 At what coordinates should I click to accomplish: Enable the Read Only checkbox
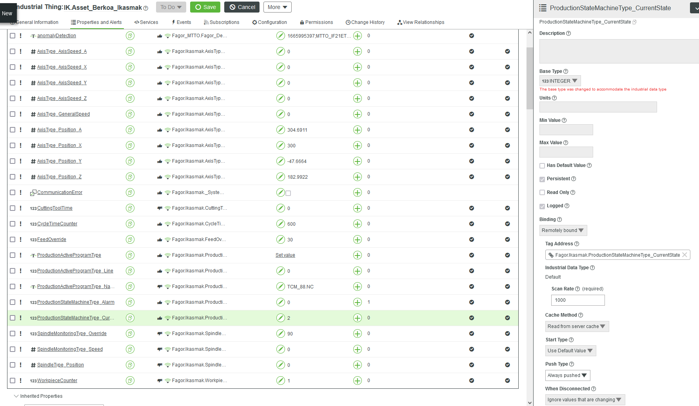click(542, 192)
